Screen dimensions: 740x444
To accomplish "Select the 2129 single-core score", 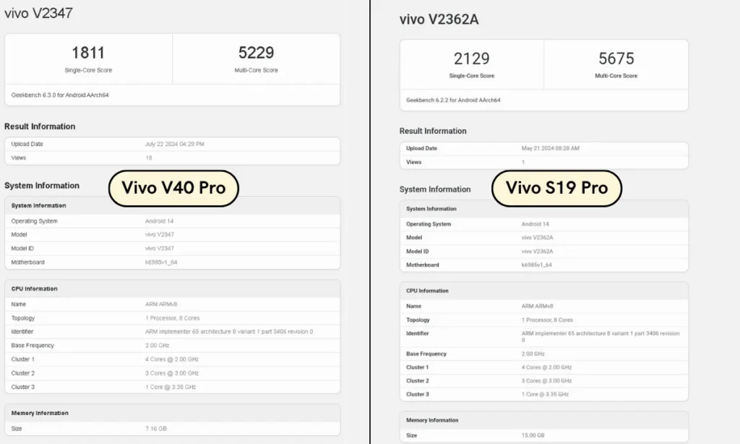I will point(471,59).
